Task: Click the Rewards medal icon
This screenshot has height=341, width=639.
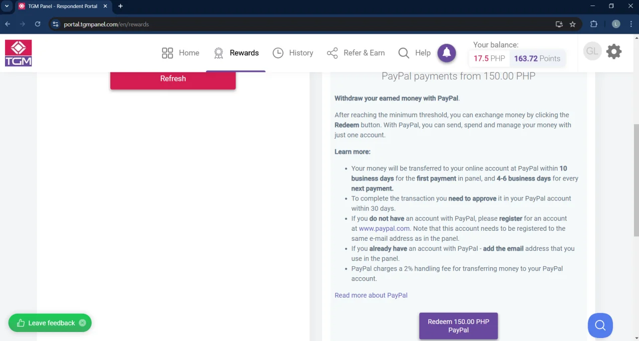Action: (218, 53)
